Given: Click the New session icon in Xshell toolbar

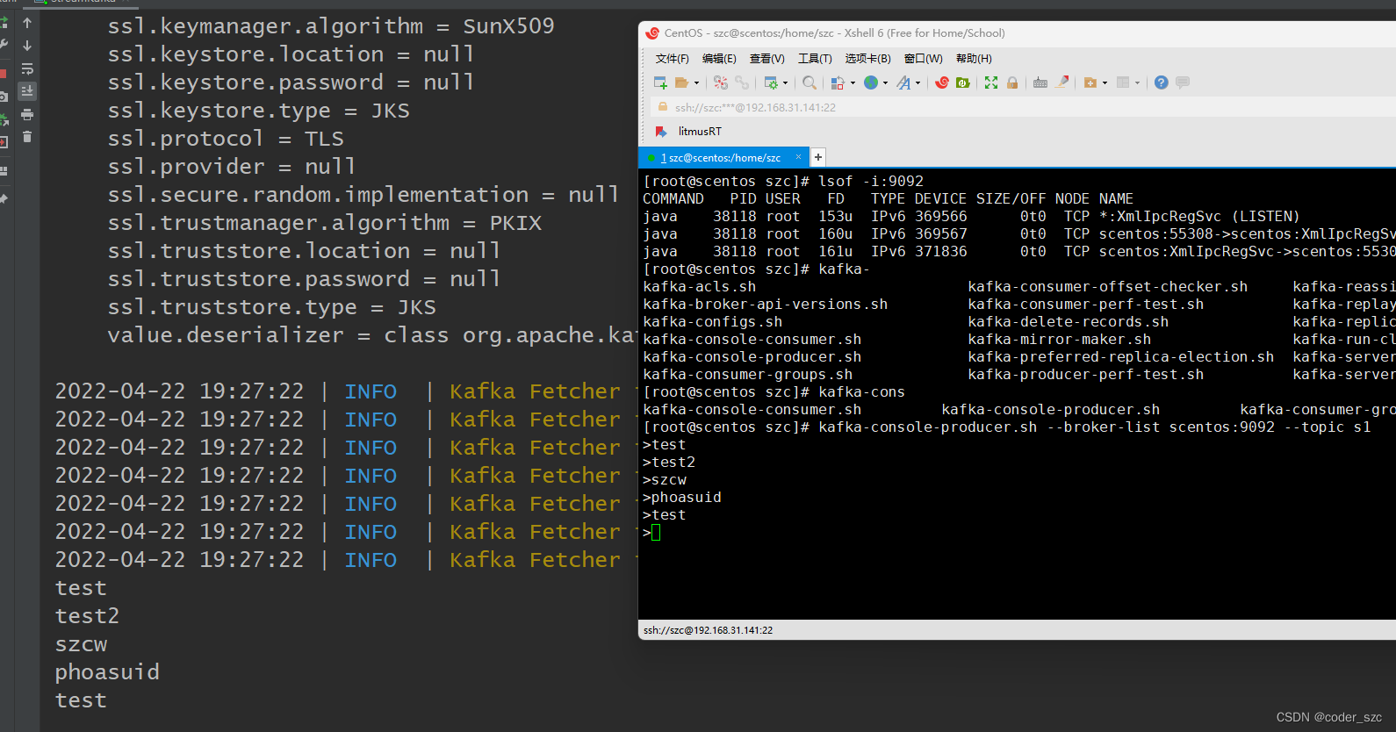Looking at the screenshot, I should (x=660, y=83).
